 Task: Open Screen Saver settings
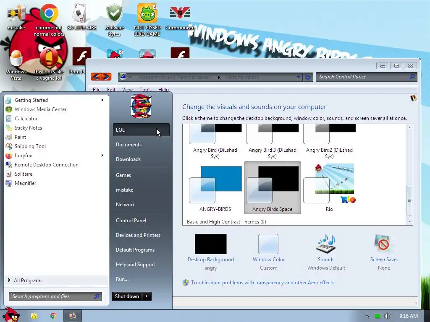click(x=384, y=252)
